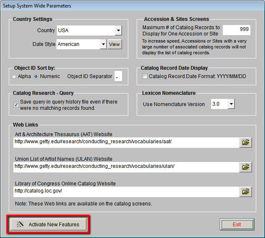Expand the Nomenclature Version dropdown
Viewport: 265px width, 238px height.
pos(231,104)
